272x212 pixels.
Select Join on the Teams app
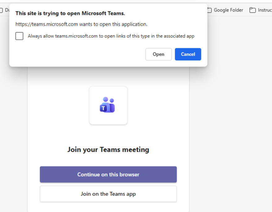(108, 194)
